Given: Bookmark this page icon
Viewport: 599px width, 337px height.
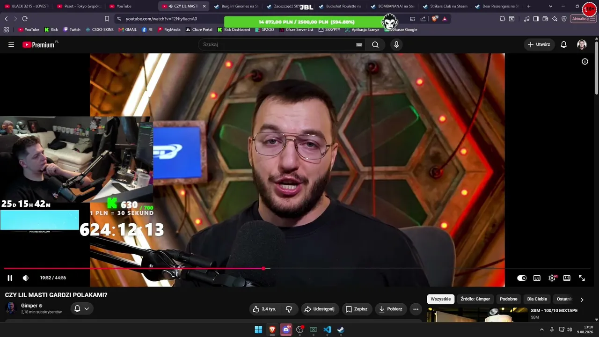Looking at the screenshot, I should click(x=107, y=19).
